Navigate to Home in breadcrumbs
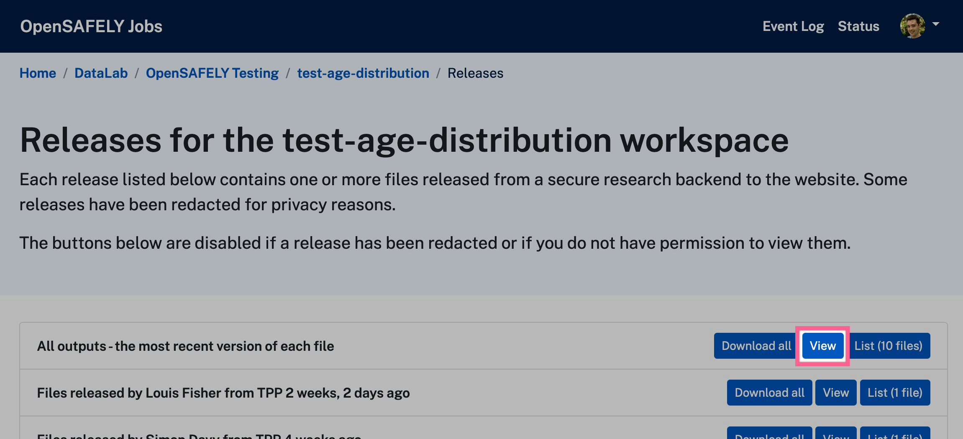963x439 pixels. point(38,73)
